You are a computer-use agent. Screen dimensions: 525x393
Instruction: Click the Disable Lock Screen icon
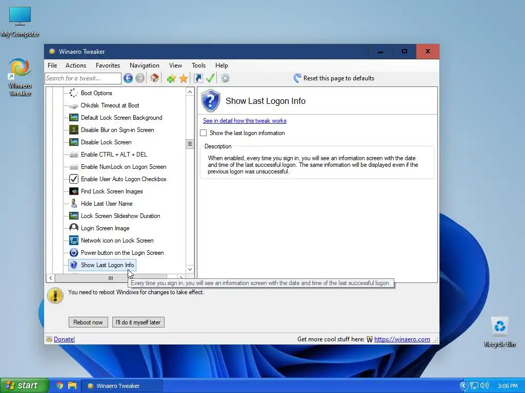click(74, 142)
